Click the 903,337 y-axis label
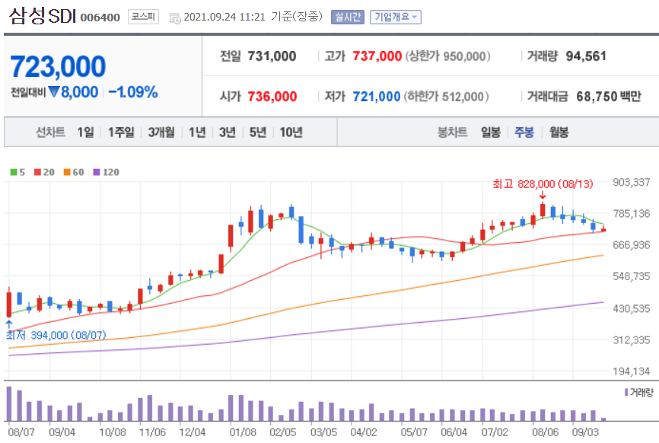 pos(632,182)
